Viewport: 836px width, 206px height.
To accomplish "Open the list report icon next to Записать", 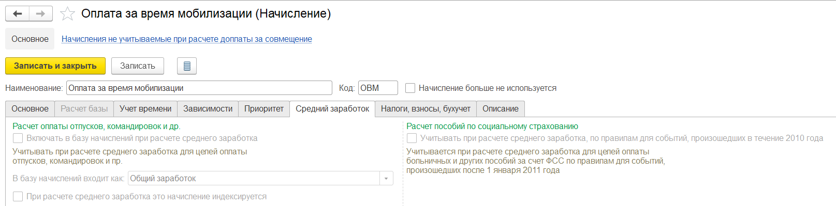I will coord(187,66).
